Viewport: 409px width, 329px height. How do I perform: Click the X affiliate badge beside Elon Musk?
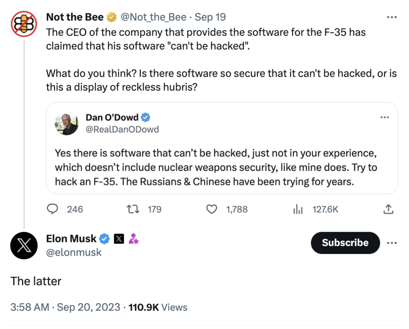click(119, 239)
